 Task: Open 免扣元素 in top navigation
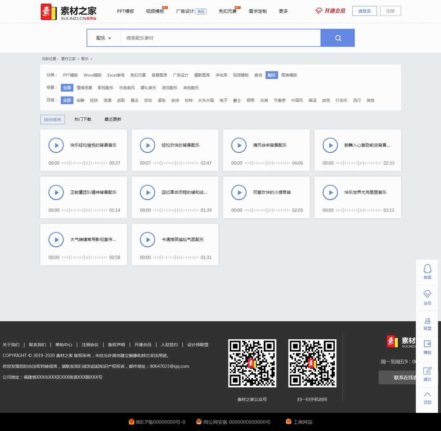228,11
